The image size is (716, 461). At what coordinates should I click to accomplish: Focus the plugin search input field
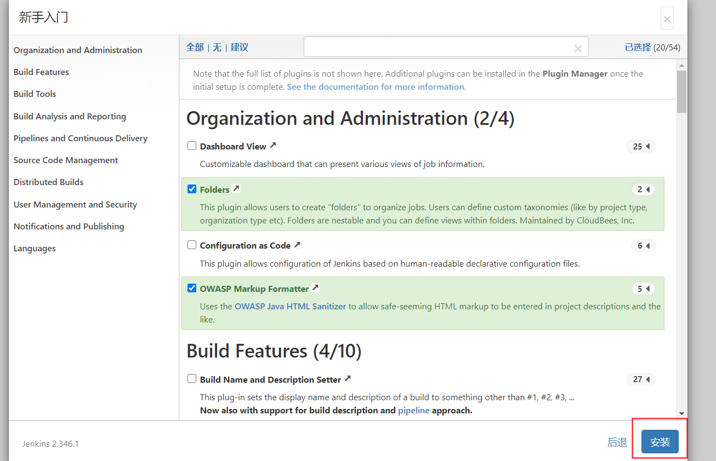point(439,47)
